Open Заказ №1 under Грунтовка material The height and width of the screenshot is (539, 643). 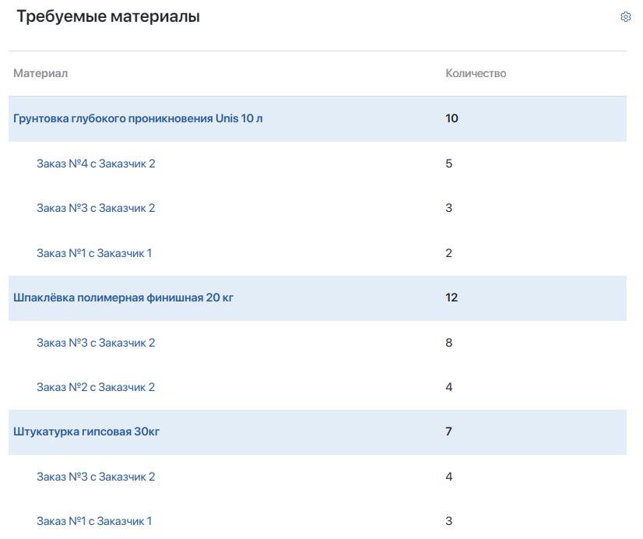pos(94,253)
